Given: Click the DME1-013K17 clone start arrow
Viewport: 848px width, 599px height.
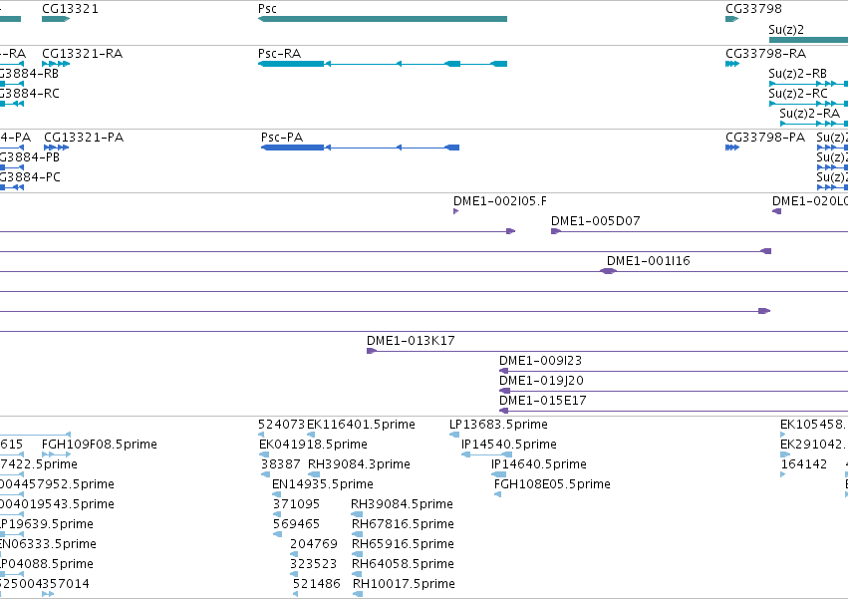Looking at the screenshot, I should pyautogui.click(x=372, y=351).
